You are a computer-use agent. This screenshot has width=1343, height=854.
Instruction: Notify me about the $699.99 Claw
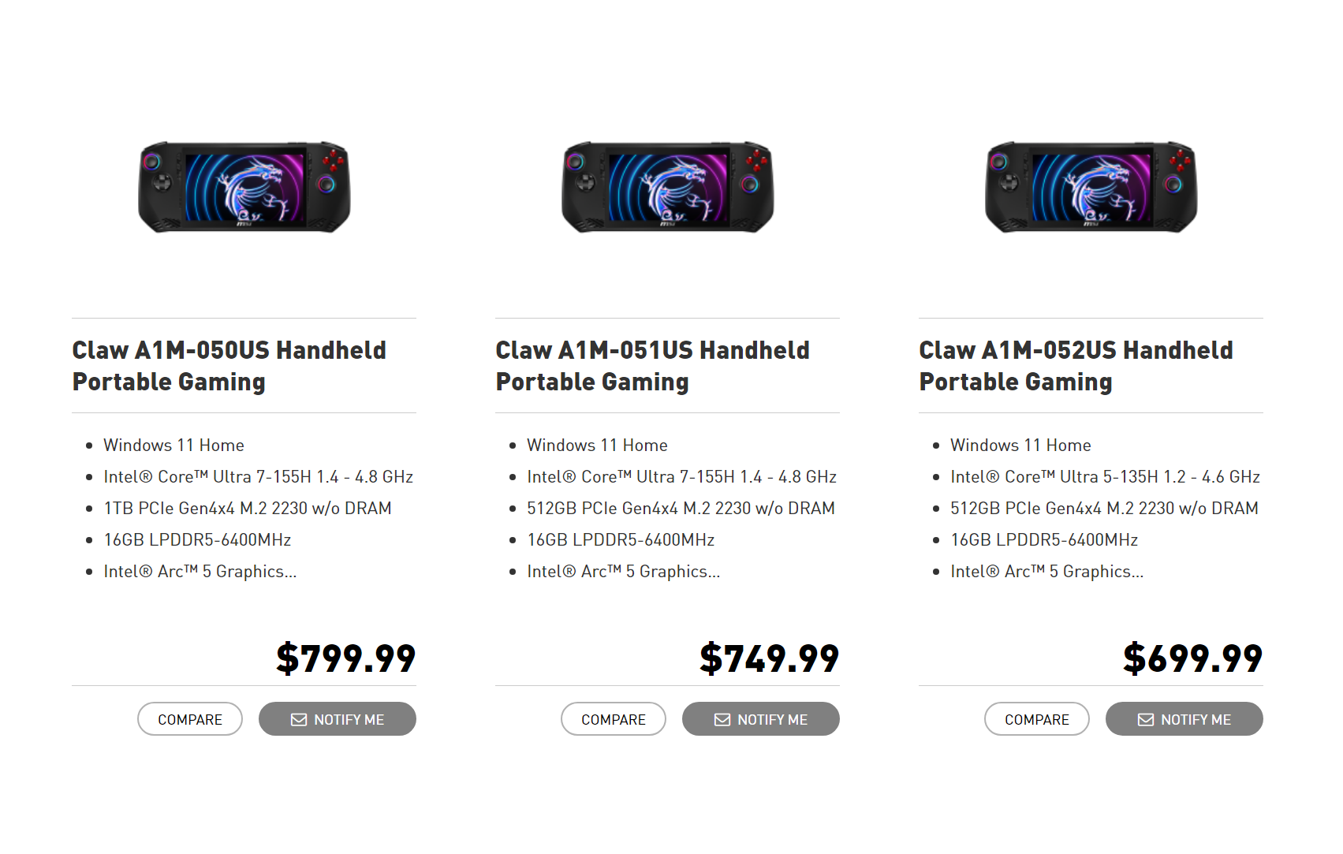coord(1184,719)
